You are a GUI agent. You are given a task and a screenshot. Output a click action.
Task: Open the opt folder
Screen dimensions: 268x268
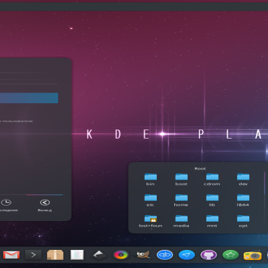[243, 221]
